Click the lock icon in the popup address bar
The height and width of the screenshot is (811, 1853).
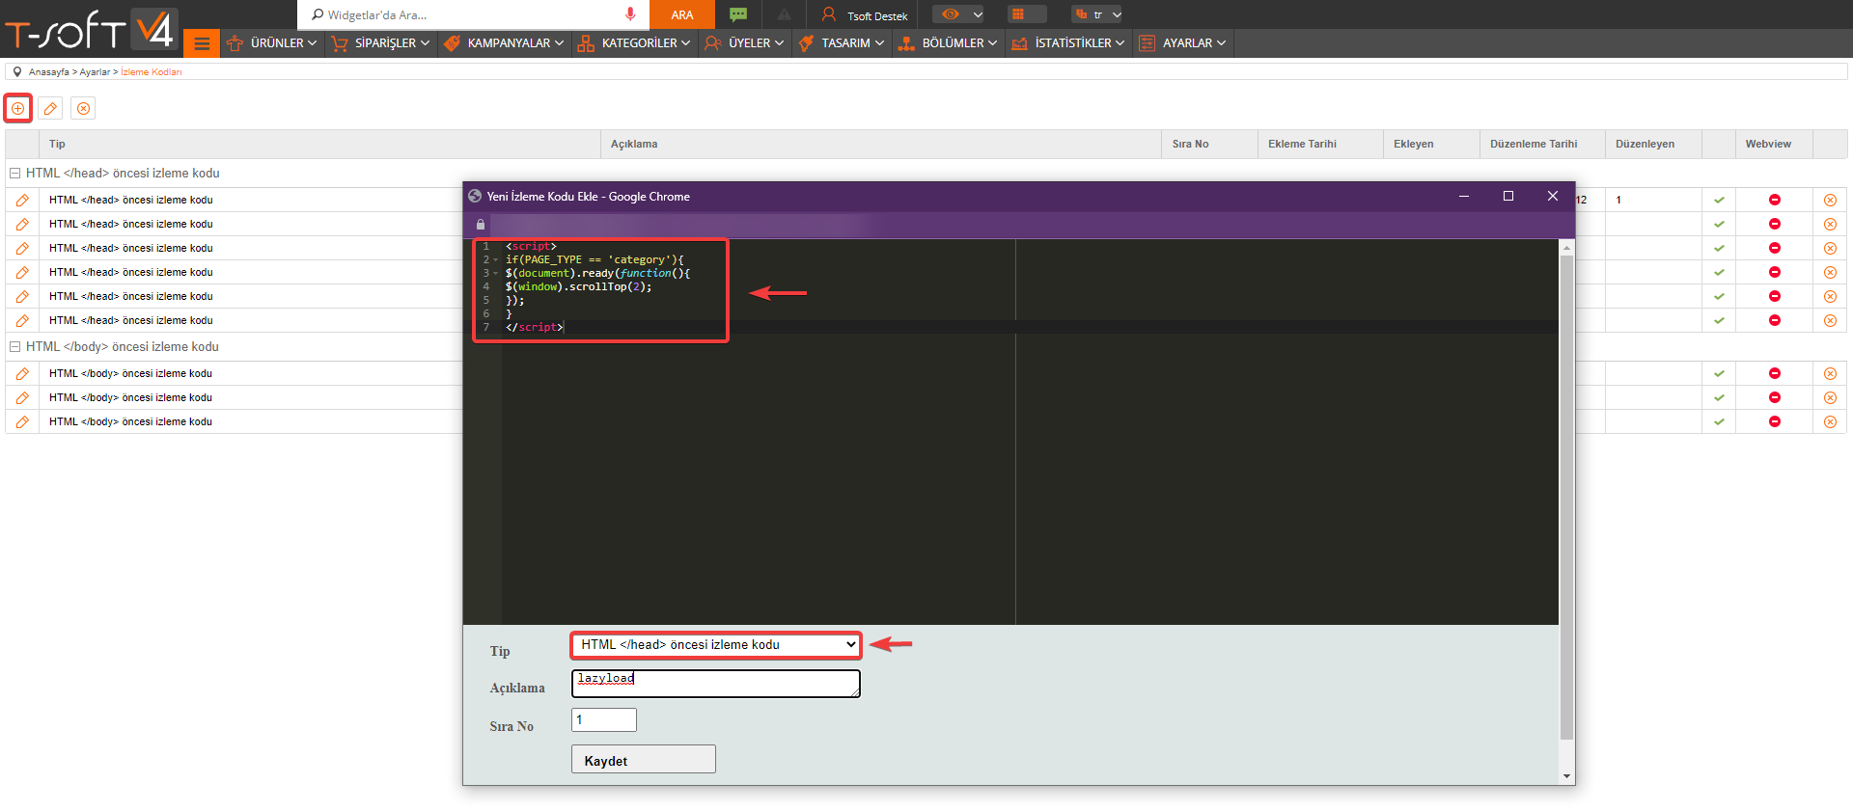pos(481,224)
